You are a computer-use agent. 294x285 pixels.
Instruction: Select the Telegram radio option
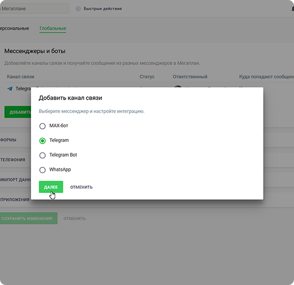42,141
